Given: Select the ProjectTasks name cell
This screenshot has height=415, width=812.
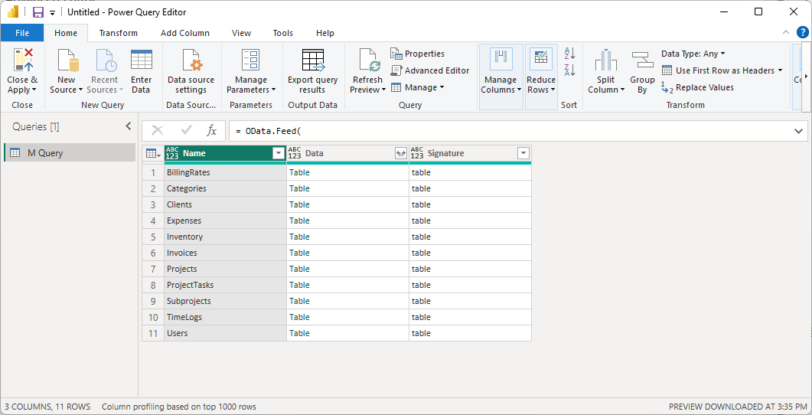Looking at the screenshot, I should pos(225,285).
